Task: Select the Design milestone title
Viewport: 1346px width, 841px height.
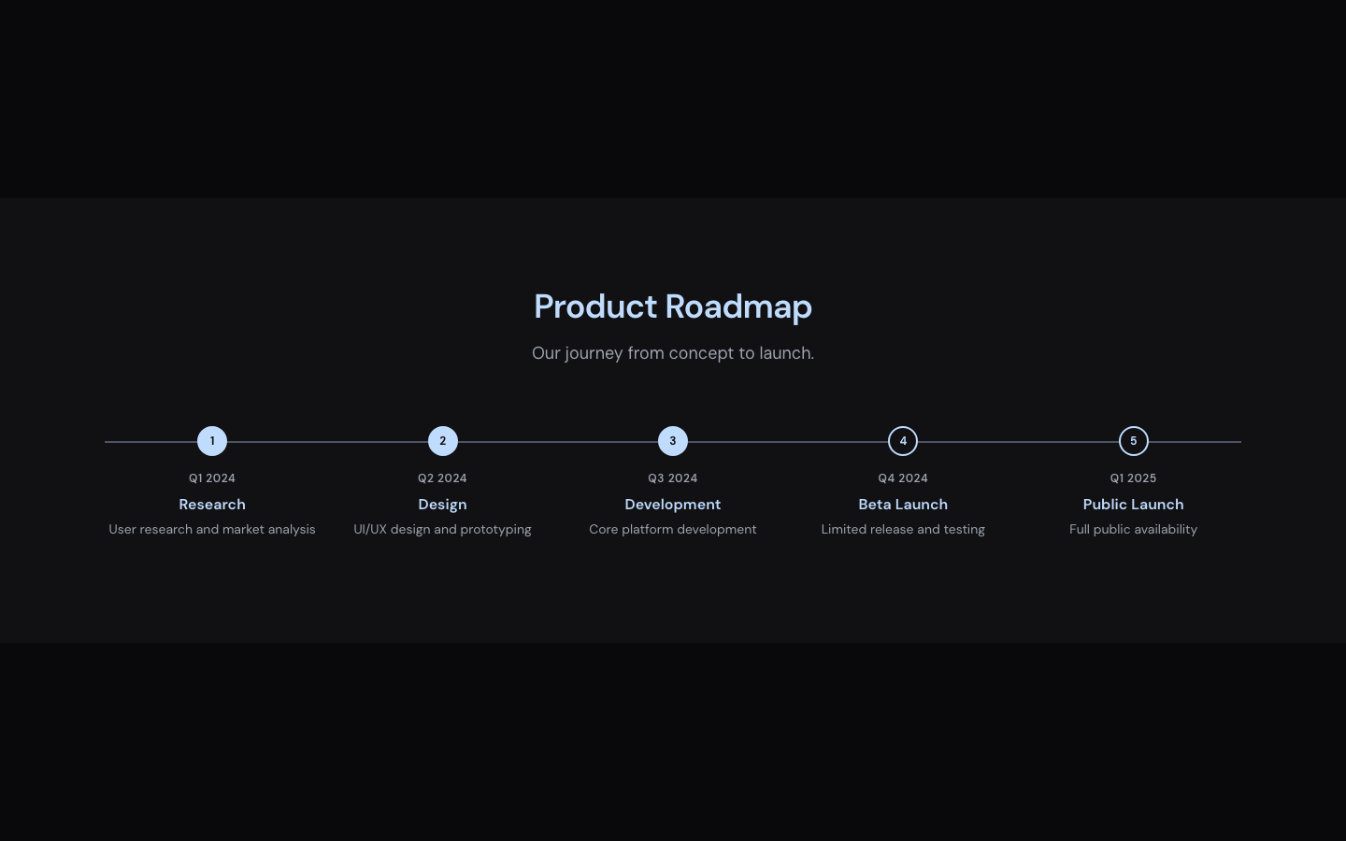Action: point(442,505)
